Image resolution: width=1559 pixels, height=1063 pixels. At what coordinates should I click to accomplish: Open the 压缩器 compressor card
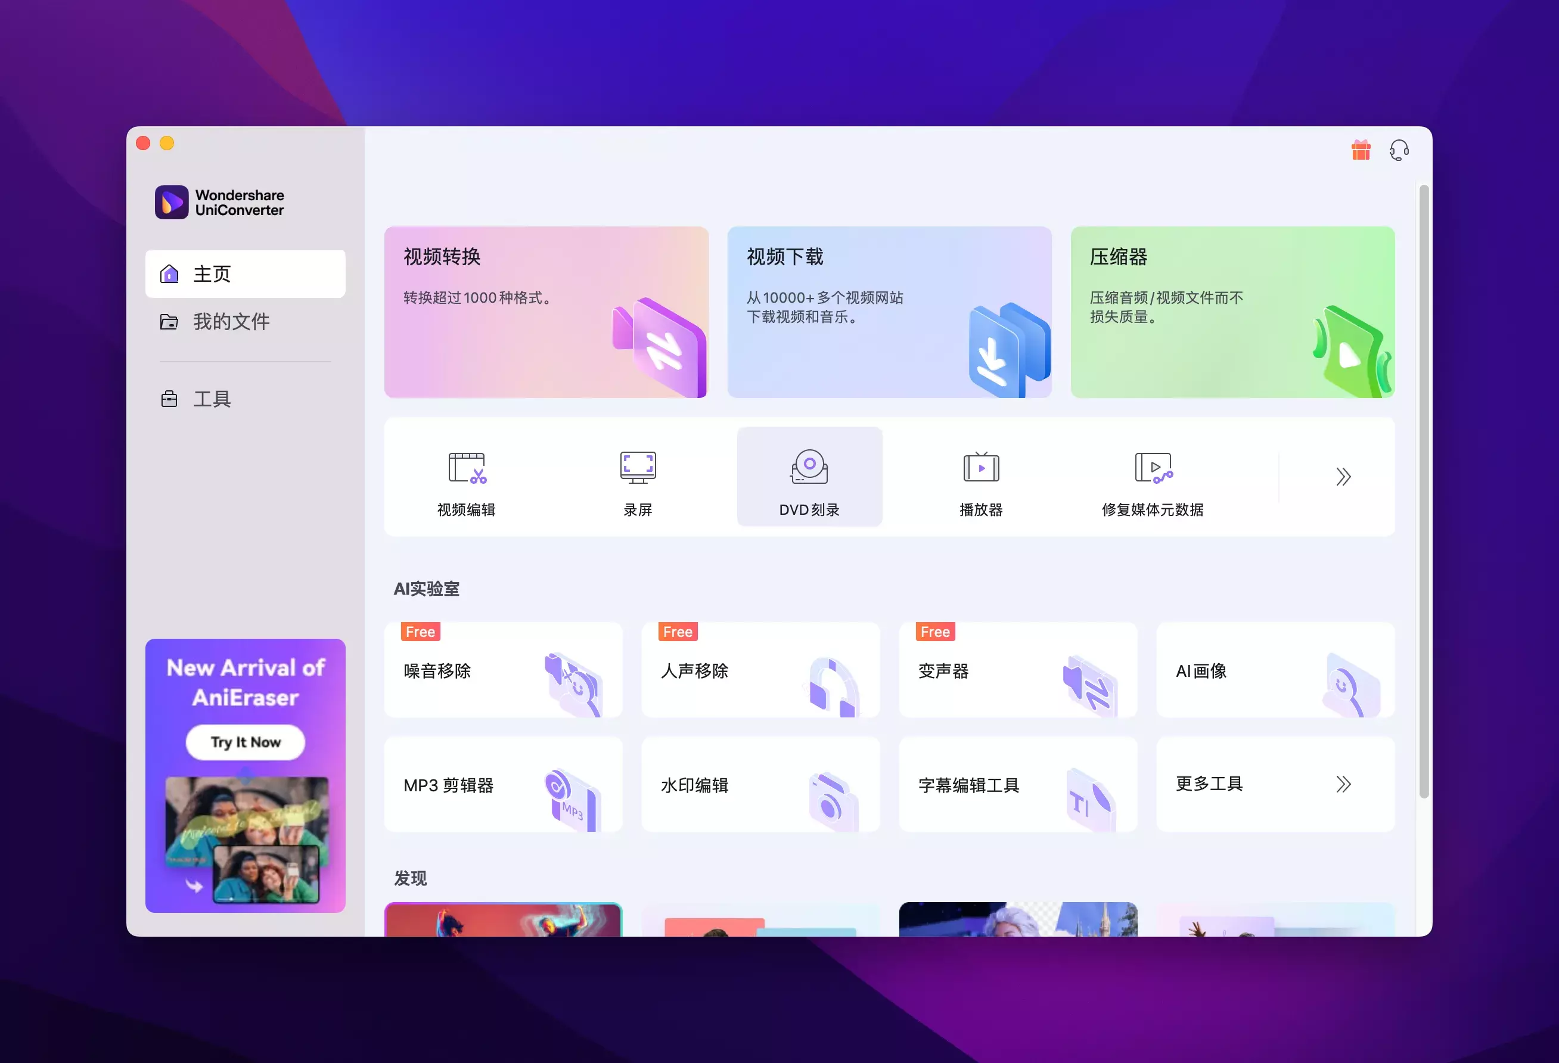point(1232,312)
